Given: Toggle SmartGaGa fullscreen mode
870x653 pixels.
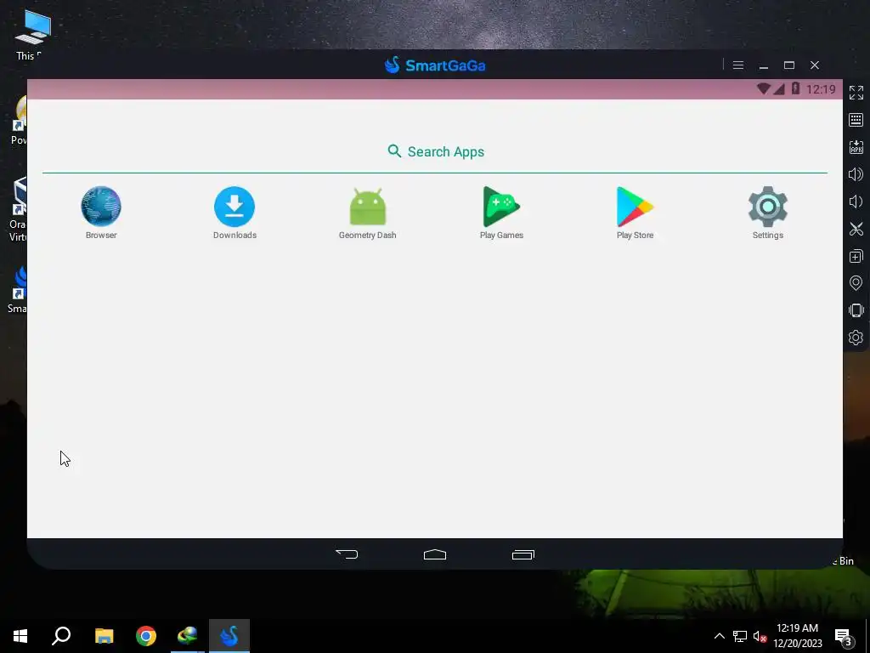Looking at the screenshot, I should pos(856,93).
